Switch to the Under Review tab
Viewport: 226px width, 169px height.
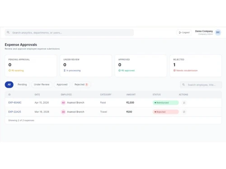42,85
